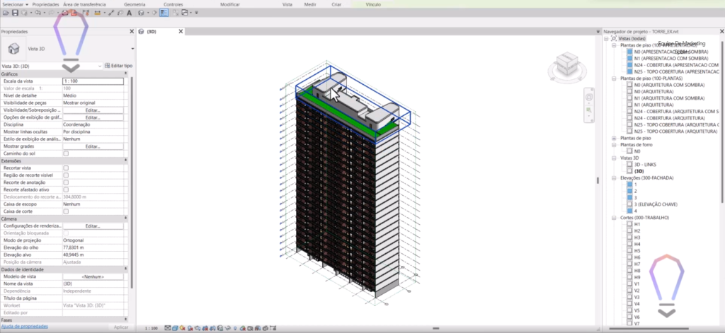The width and height of the screenshot is (725, 333).
Task: Click the house icon for Vista 3D type
Action: [x=14, y=49]
